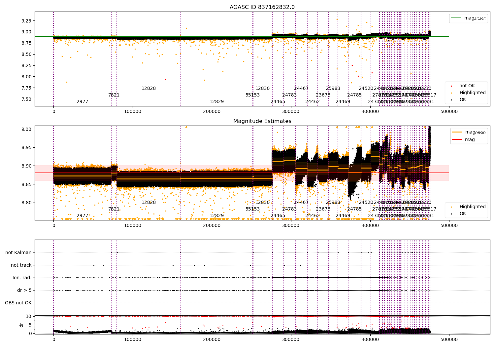Click obsid label 2977 in the AGASC ID plot
495x347 pixels.
pyautogui.click(x=82, y=102)
